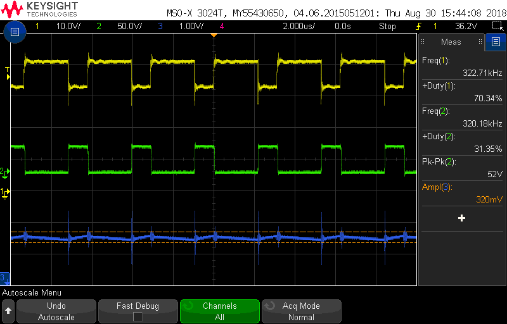507x324 pixels.
Task: Select Ampl(3) measurement 320mV
Action: point(462,193)
